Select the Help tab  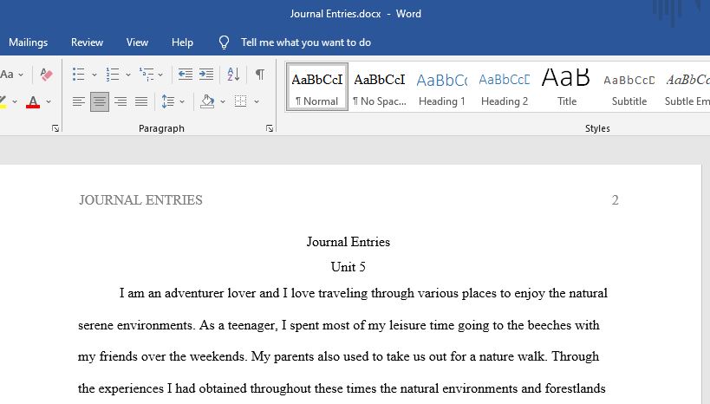[182, 42]
